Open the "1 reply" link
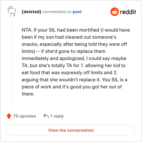The width and height of the screenshot is (142, 142). coord(57,116)
